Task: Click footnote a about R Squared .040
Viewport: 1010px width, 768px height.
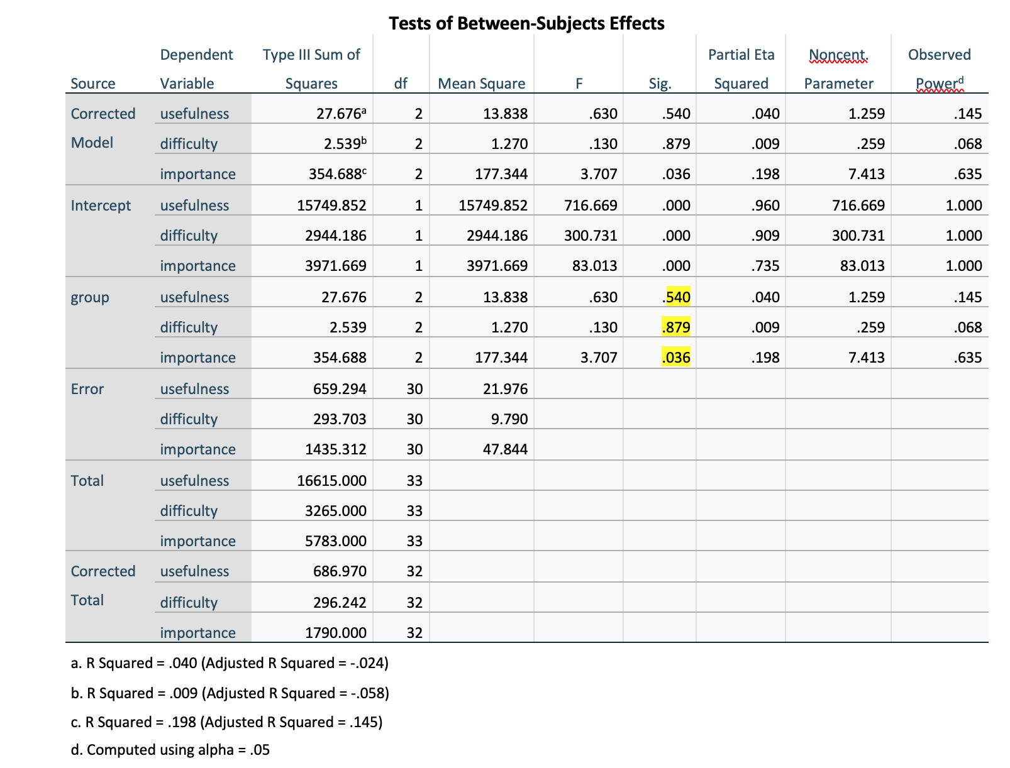Action: (x=230, y=663)
